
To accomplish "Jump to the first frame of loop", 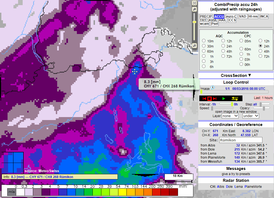I will [x=204, y=98].
